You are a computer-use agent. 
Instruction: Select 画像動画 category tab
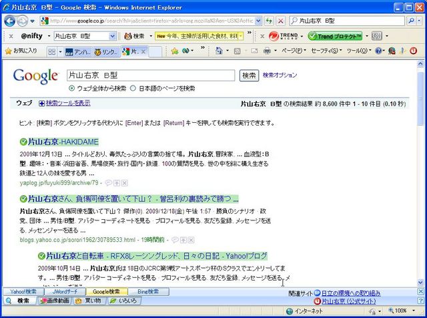coord(55,301)
